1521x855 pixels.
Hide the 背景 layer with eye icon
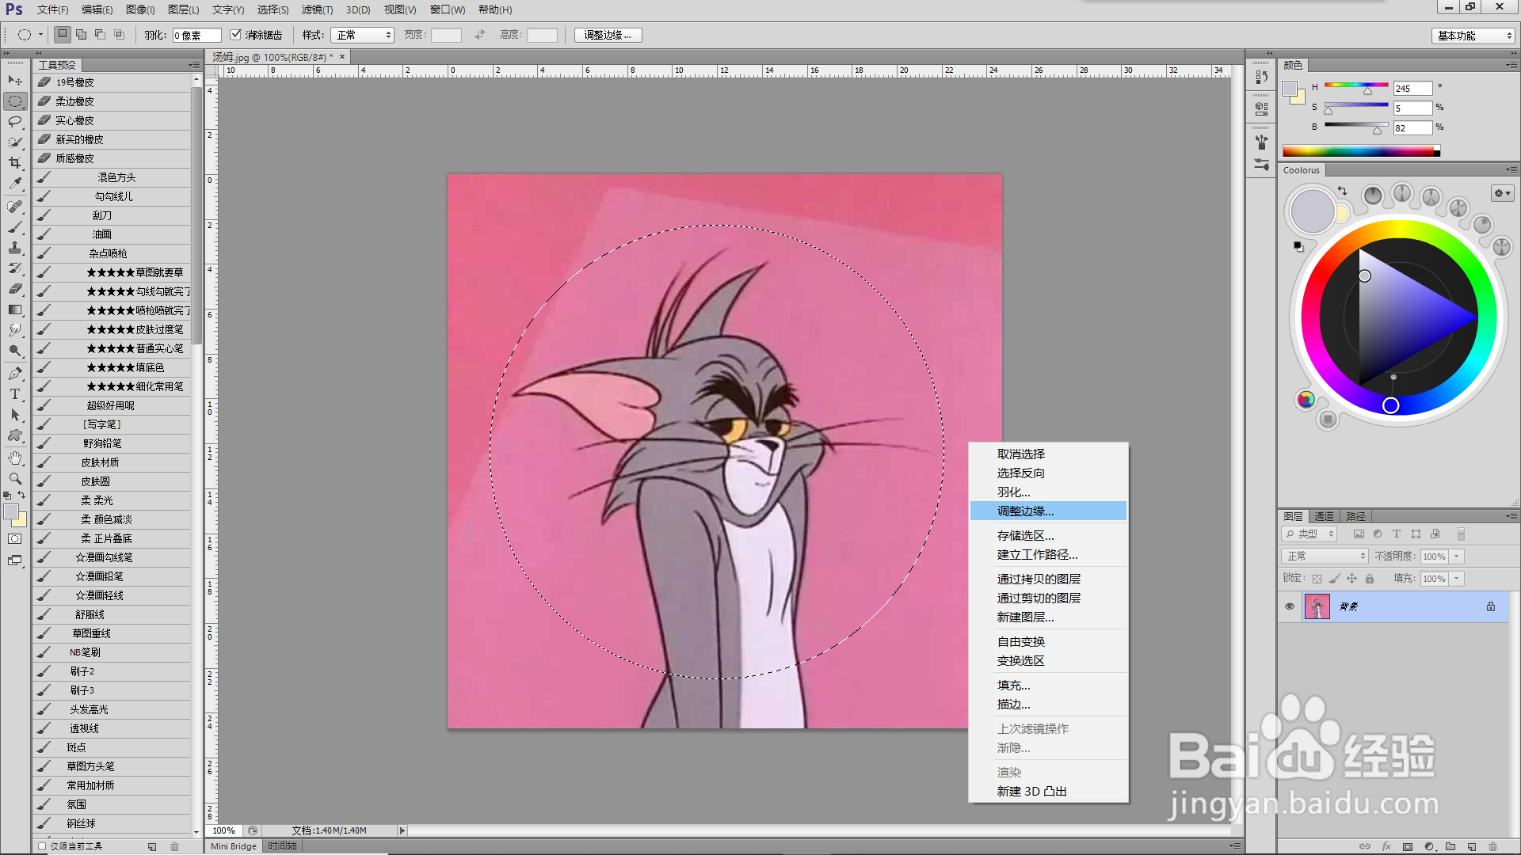point(1290,606)
